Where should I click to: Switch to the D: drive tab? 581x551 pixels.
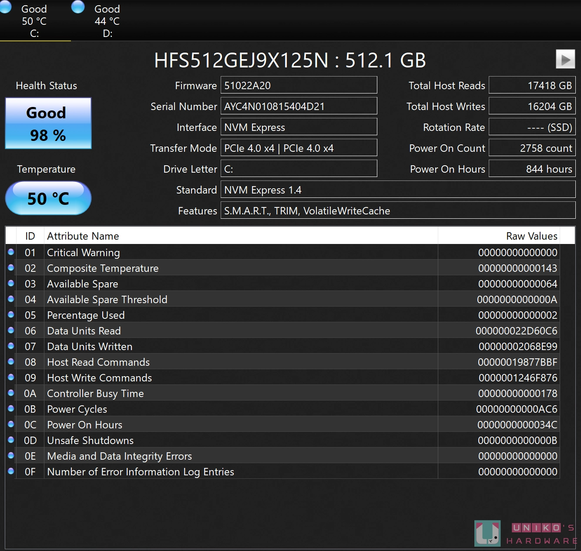click(x=107, y=21)
